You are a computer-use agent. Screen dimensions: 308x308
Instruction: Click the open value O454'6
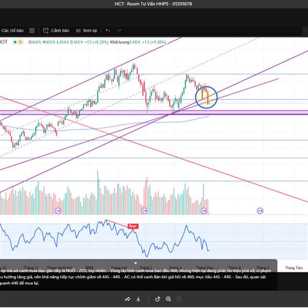pos(35,42)
